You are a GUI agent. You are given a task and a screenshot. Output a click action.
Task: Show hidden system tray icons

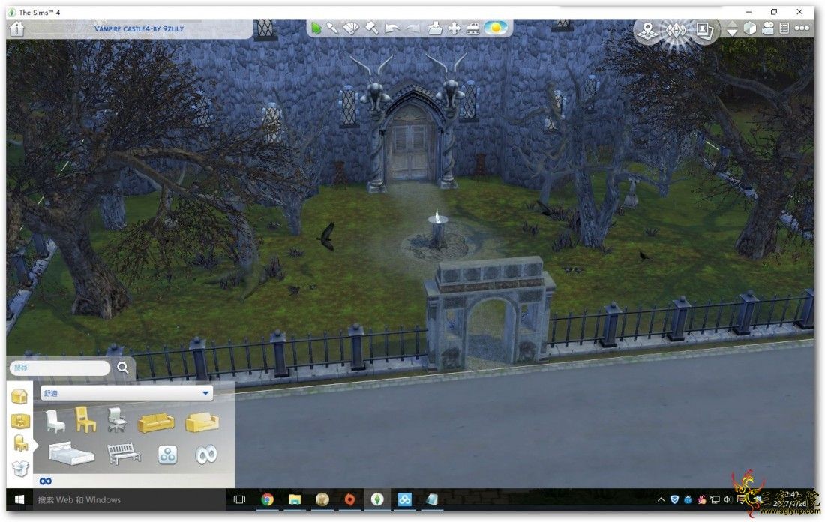point(661,500)
